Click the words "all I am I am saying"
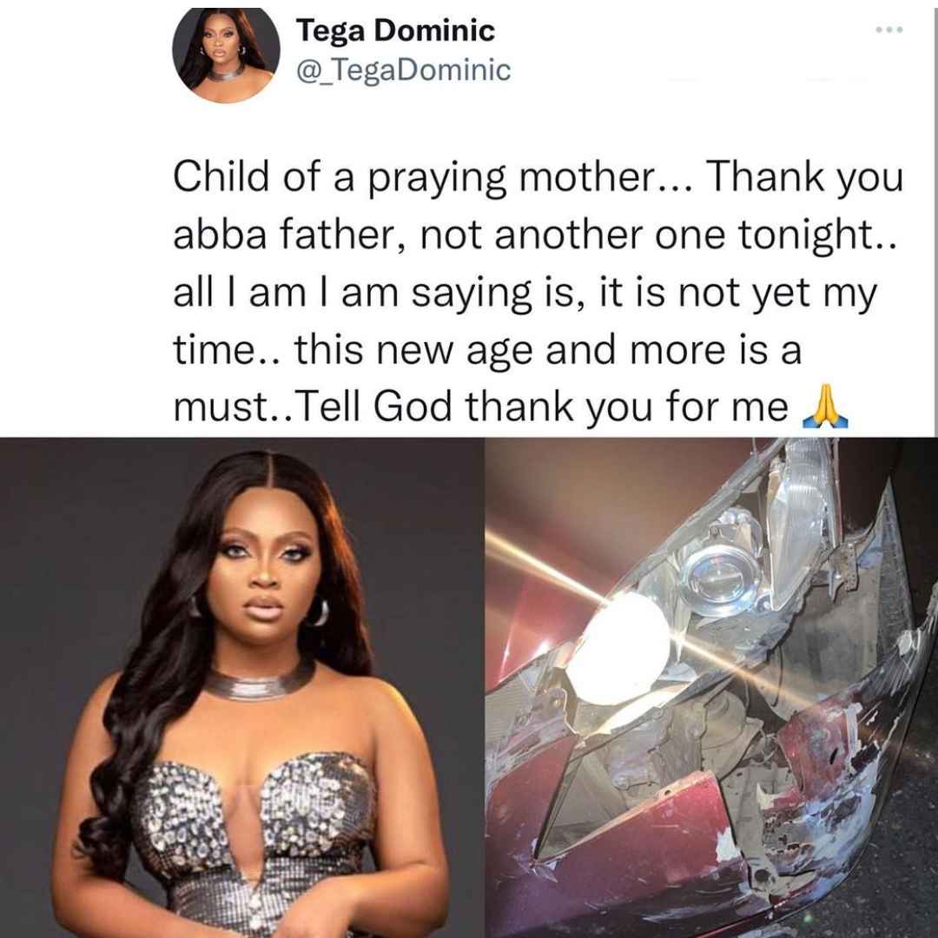 click(353, 294)
